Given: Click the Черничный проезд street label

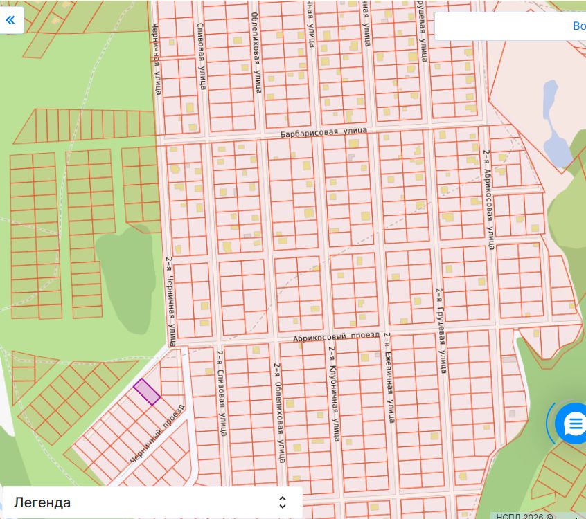Looking at the screenshot, I should 158,434.
